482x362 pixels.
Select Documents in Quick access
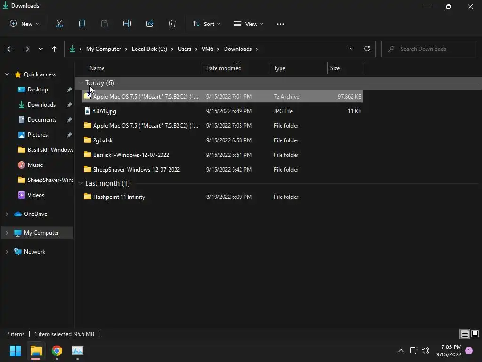coord(42,119)
